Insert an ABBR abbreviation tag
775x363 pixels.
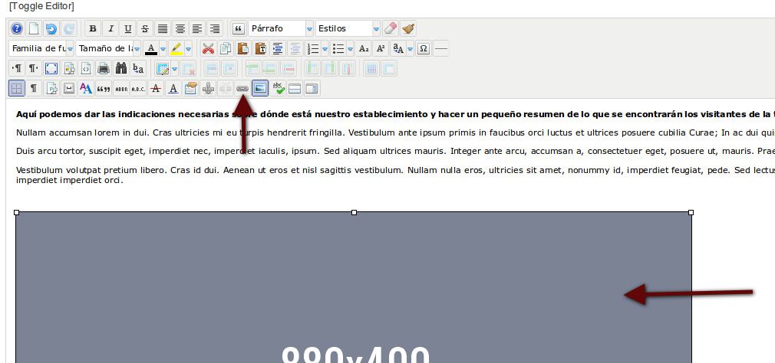coord(120,88)
